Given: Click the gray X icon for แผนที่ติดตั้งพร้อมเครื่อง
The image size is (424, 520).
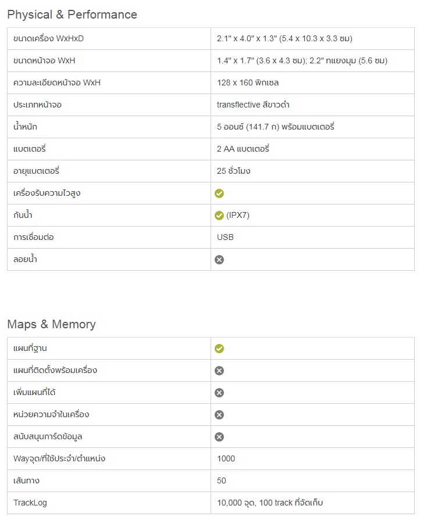Looking at the screenshot, I should click(219, 371).
